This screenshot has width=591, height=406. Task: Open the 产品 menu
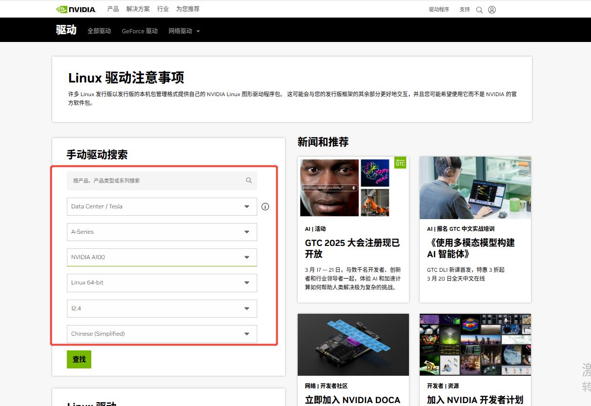coord(113,9)
